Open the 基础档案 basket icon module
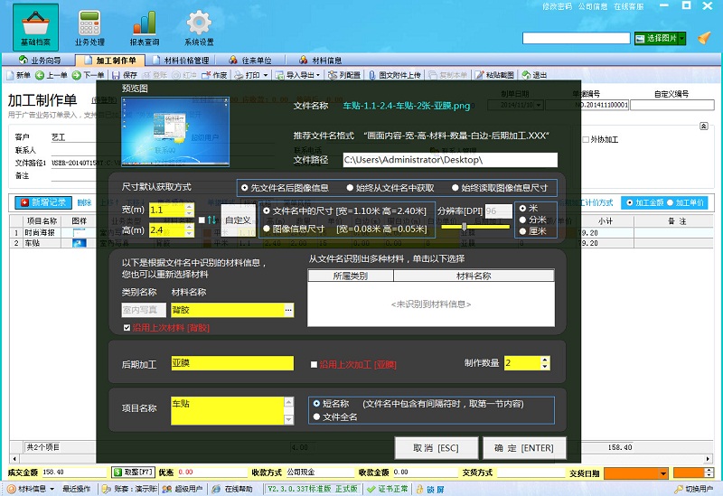This screenshot has height=496, width=723. [x=35, y=27]
